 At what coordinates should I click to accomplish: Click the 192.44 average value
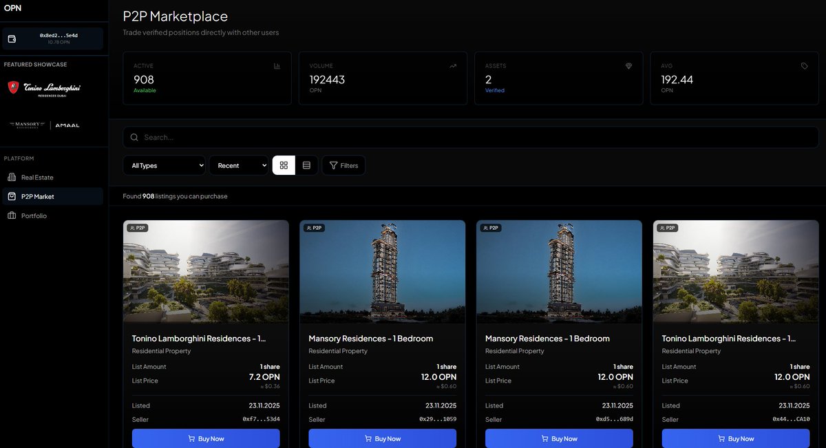click(x=677, y=80)
